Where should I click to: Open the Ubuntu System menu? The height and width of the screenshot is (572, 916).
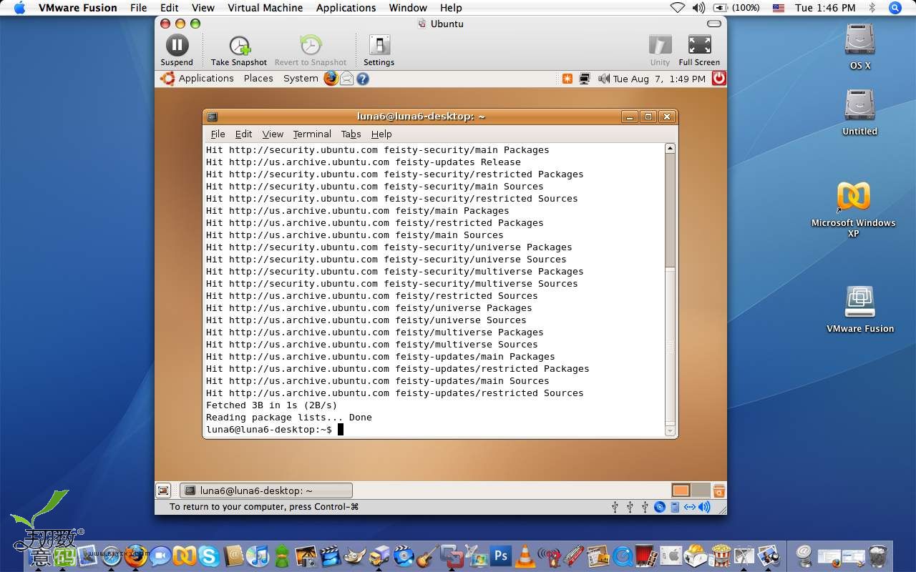pos(301,79)
